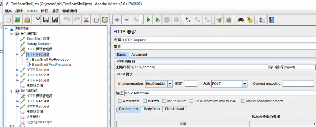
Task: Select BeanShell PostProcessor in tree
Action: click(52, 65)
